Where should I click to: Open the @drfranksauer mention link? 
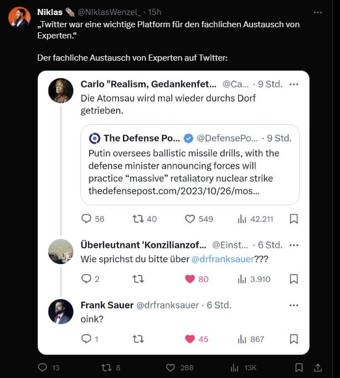pyautogui.click(x=223, y=259)
